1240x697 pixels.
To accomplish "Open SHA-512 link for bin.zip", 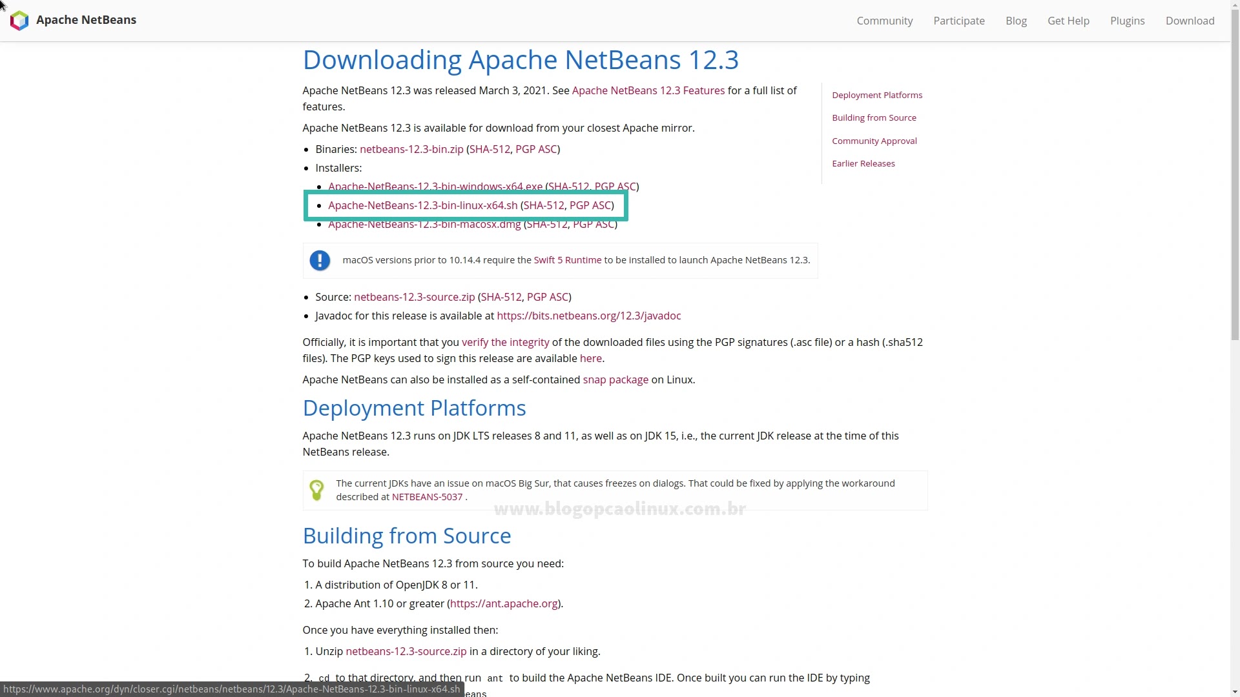I will pos(490,149).
